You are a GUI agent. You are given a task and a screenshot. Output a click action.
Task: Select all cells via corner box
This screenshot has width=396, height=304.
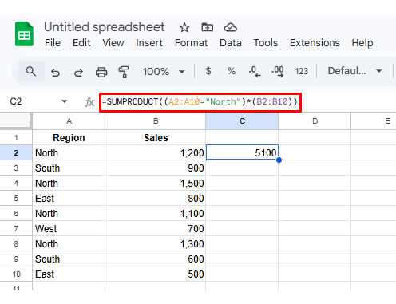coord(15,120)
